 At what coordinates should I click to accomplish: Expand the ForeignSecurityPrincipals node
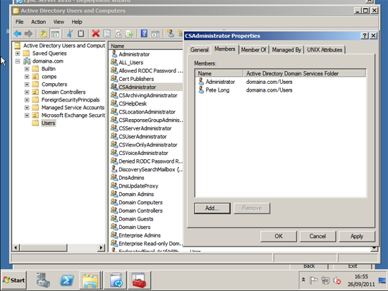point(27,100)
